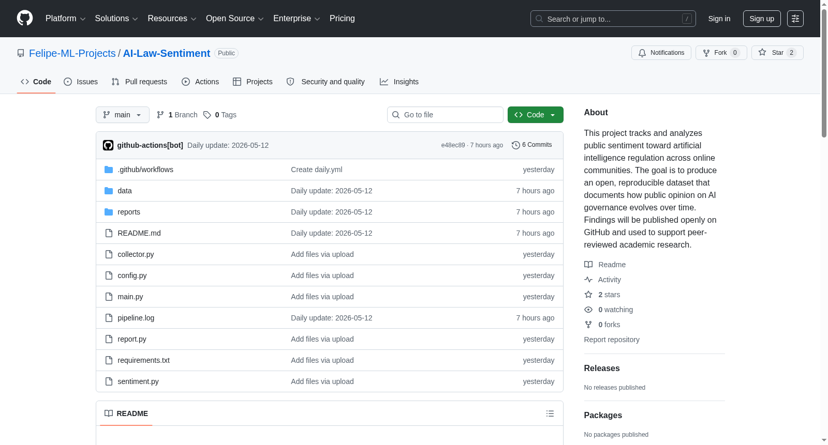Open the Activity link in About
Viewport: 828px width, 445px height.
click(603, 280)
